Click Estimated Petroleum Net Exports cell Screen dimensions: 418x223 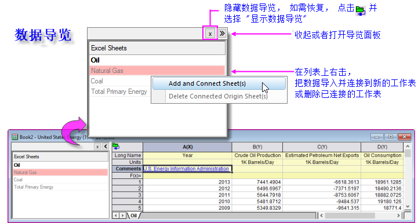[x=322, y=155]
